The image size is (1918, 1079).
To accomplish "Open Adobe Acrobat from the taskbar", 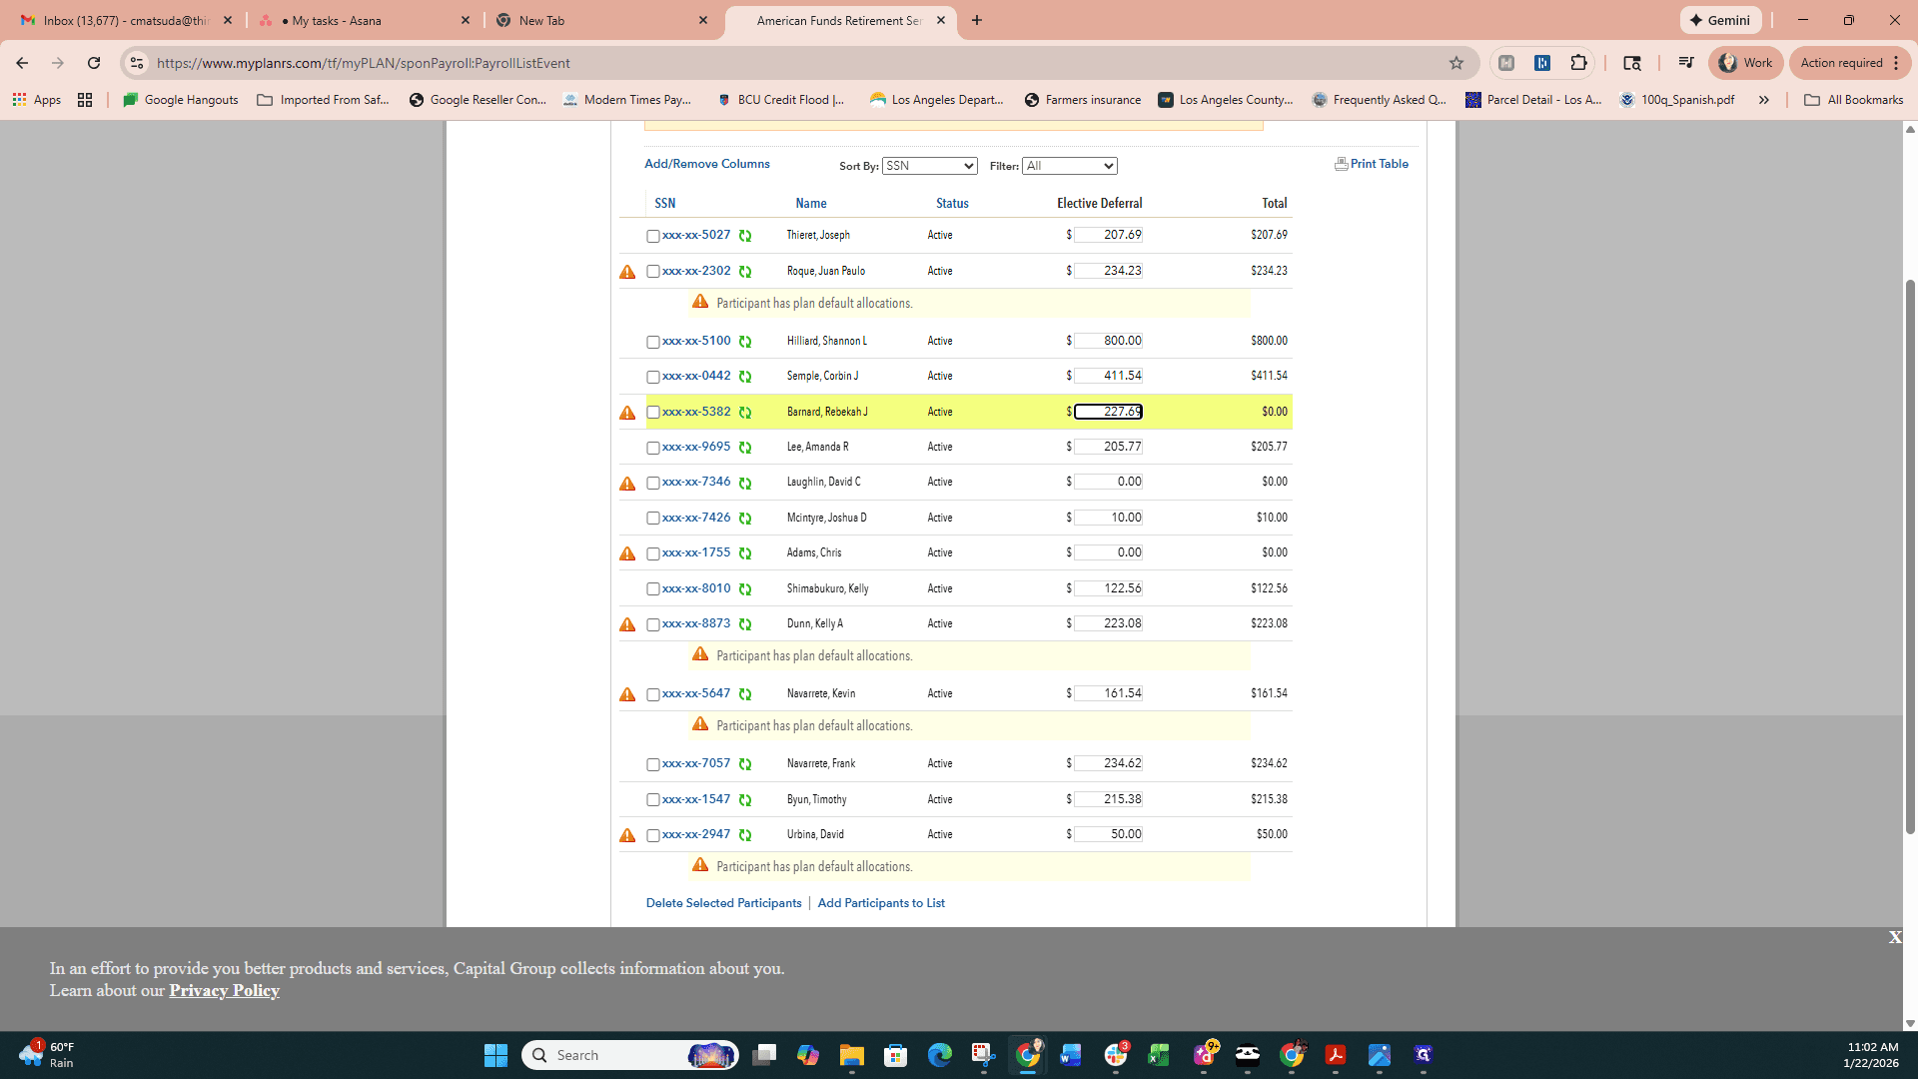I will click(1336, 1055).
